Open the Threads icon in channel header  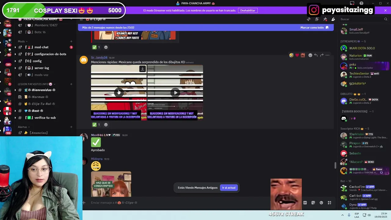(x=309, y=19)
